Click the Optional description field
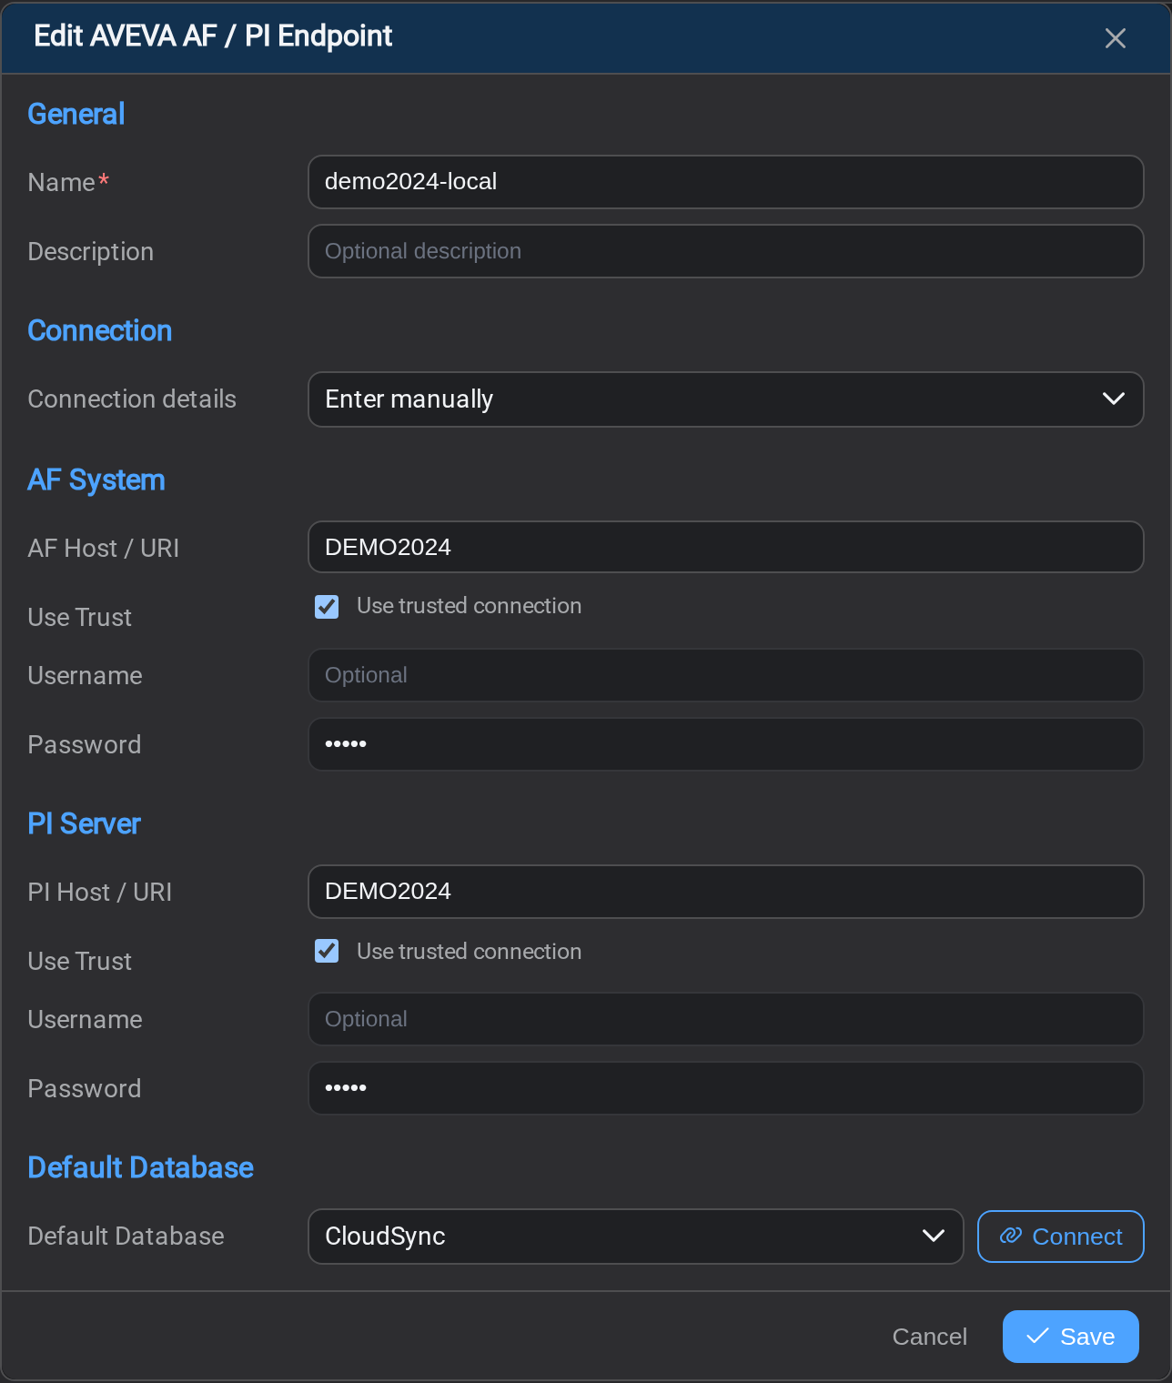The image size is (1172, 1383). tap(725, 251)
